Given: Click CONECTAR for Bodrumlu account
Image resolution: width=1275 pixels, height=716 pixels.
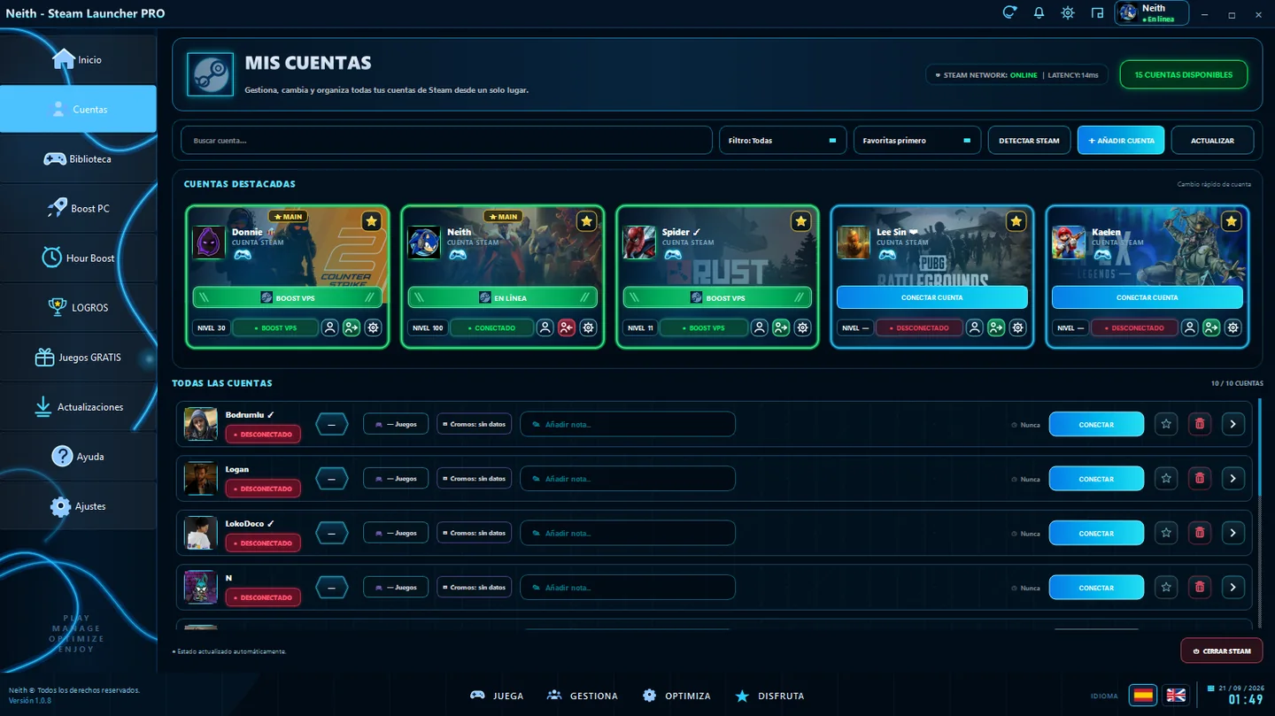Looking at the screenshot, I should pyautogui.click(x=1096, y=425).
